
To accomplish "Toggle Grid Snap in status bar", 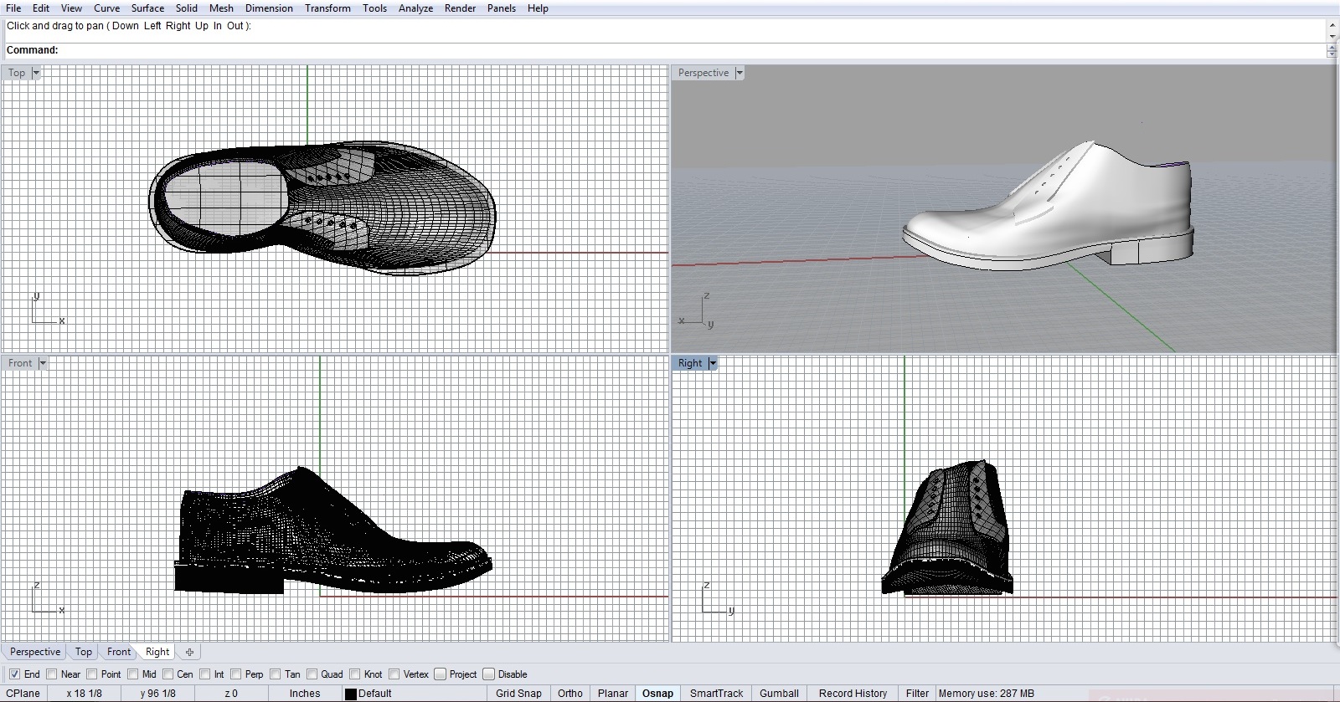I will tap(518, 694).
